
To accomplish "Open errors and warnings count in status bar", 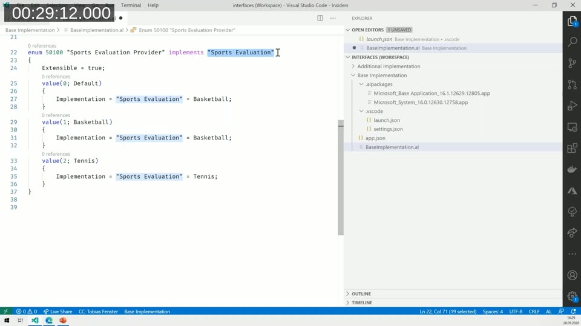I will point(26,312).
